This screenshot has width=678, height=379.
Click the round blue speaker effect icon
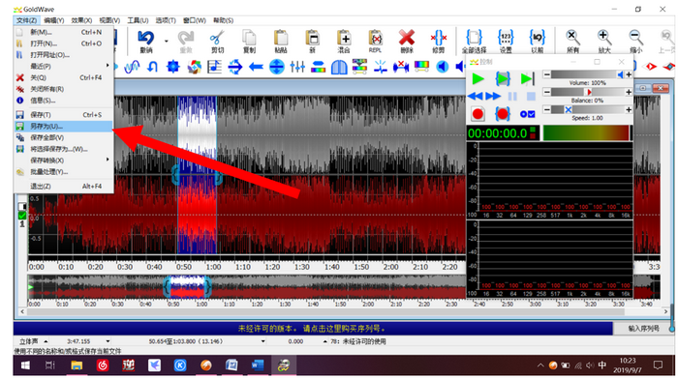[442, 67]
